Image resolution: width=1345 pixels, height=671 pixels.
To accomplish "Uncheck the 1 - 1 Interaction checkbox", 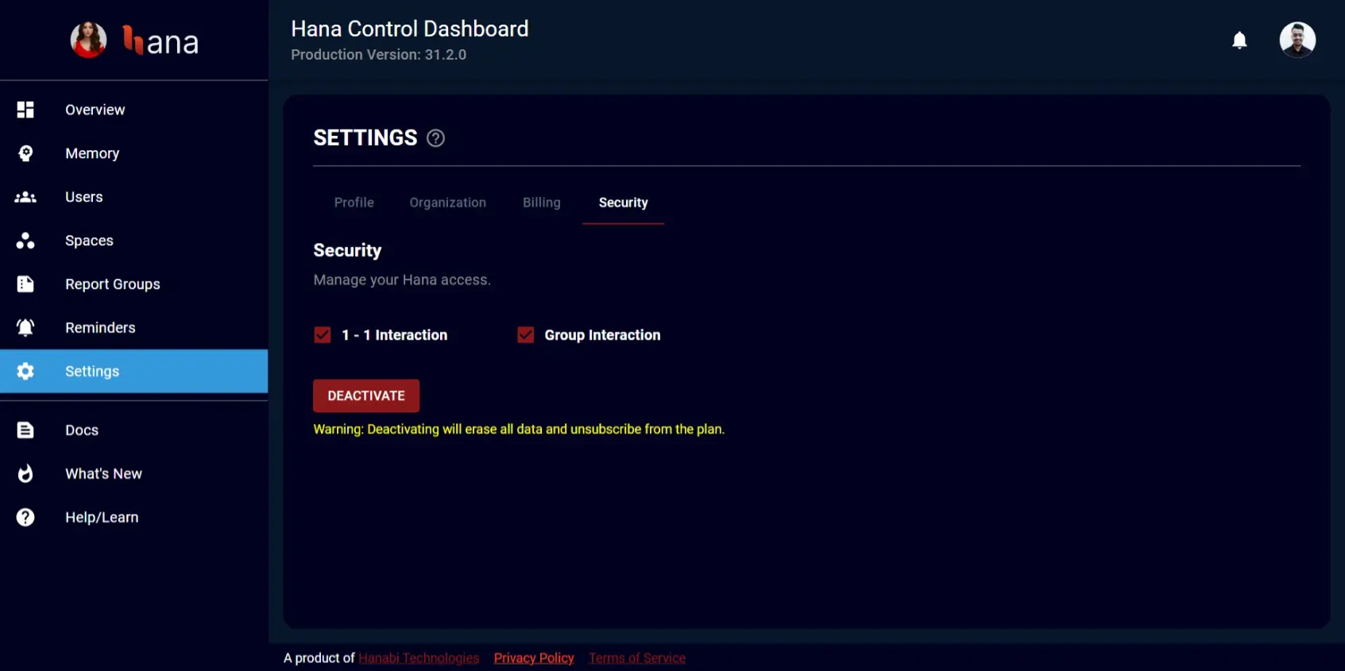I will click(x=323, y=335).
